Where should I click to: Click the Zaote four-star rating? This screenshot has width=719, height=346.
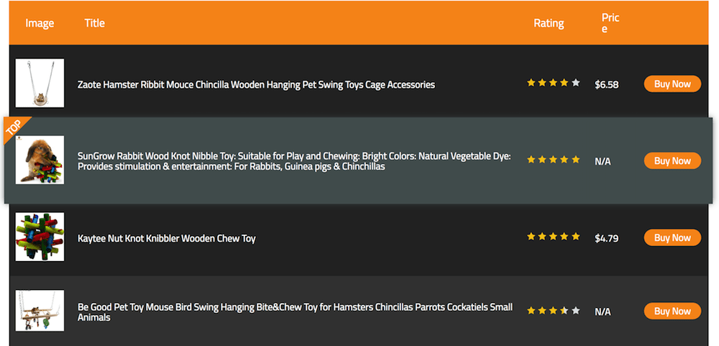click(x=554, y=83)
